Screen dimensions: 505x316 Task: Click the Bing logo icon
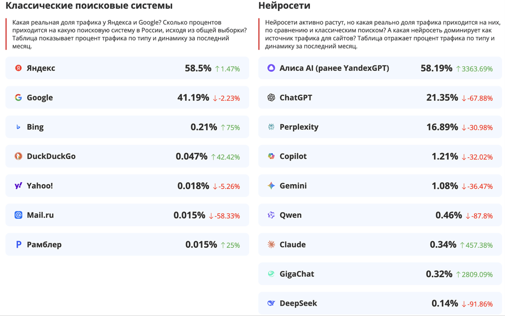pos(18,127)
